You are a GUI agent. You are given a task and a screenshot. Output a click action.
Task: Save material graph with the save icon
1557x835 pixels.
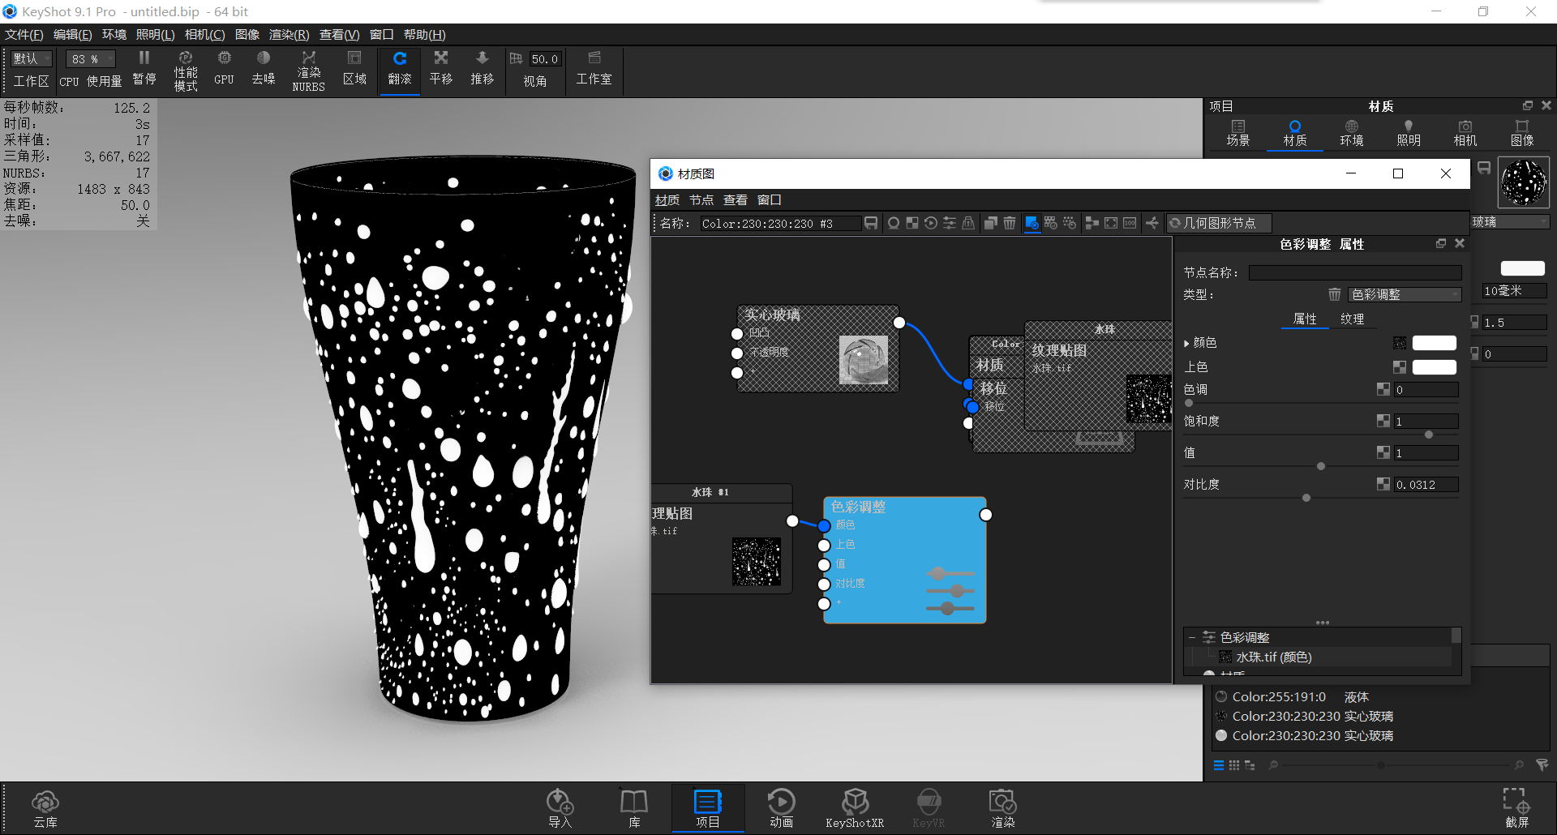coord(870,223)
